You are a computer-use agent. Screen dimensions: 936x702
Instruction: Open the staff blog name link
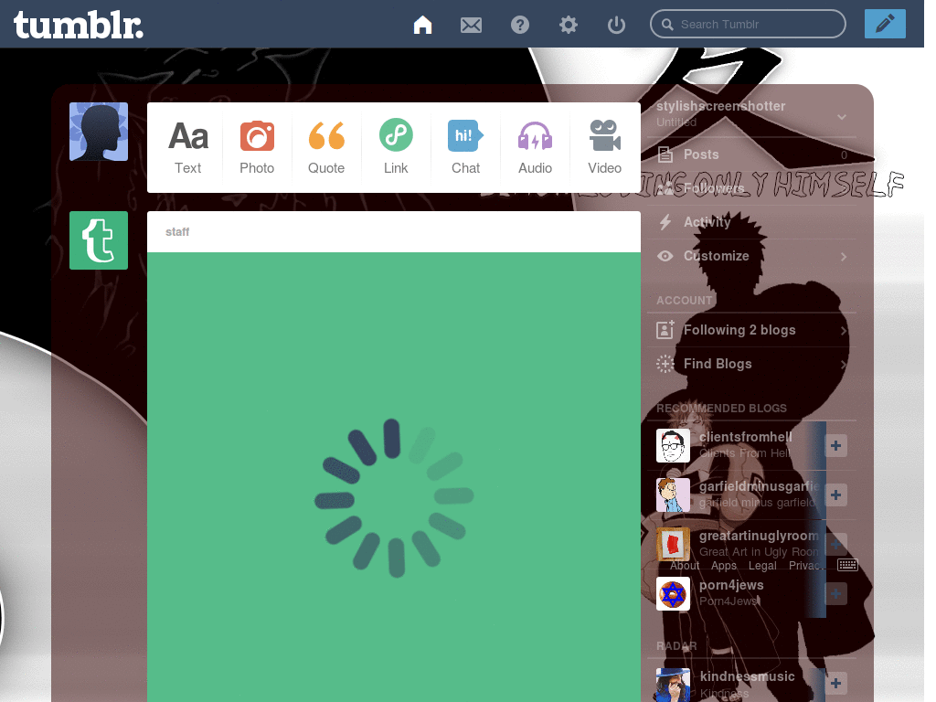[x=177, y=231]
